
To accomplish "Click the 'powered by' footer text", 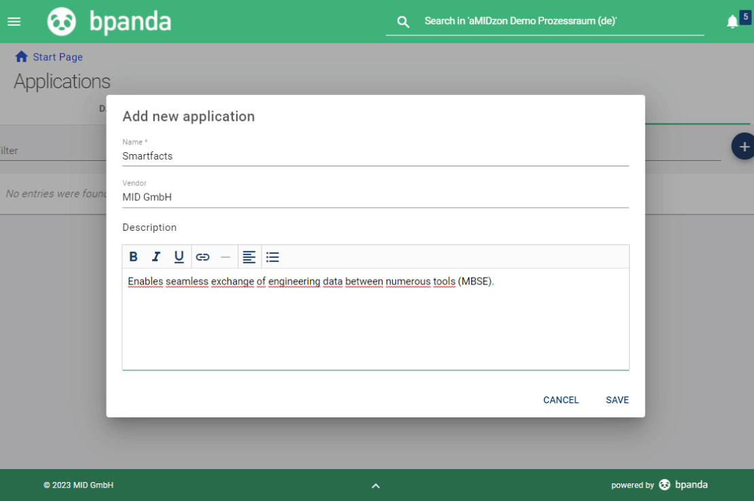I will click(x=632, y=485).
